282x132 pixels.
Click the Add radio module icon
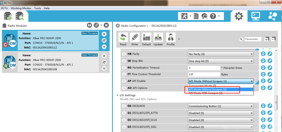[8, 16]
